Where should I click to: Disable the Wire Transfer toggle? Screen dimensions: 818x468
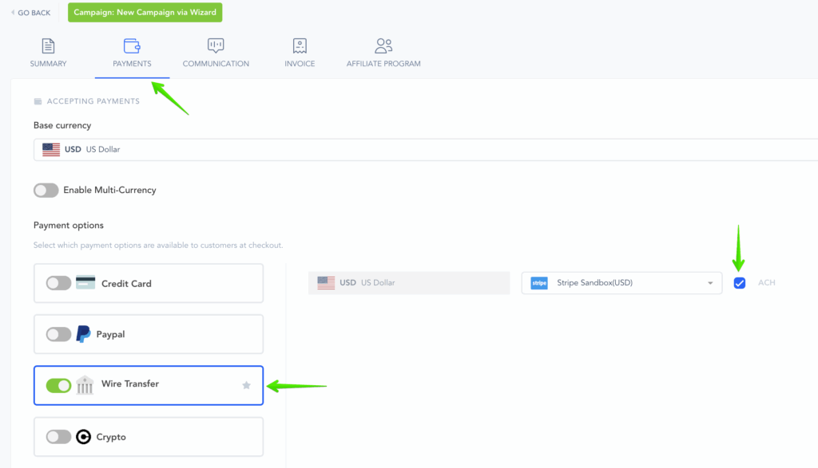point(58,386)
